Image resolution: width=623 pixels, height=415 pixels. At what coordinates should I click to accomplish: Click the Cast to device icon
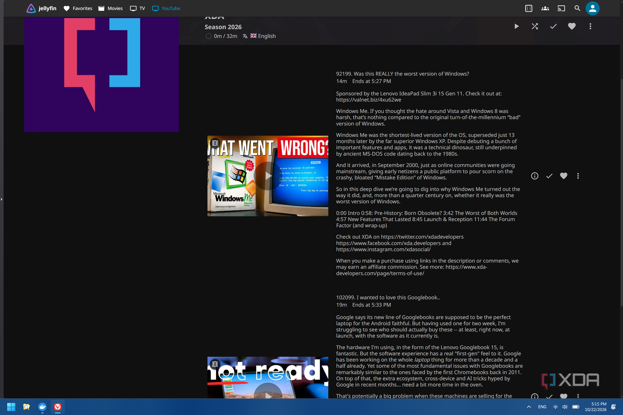coord(561,8)
